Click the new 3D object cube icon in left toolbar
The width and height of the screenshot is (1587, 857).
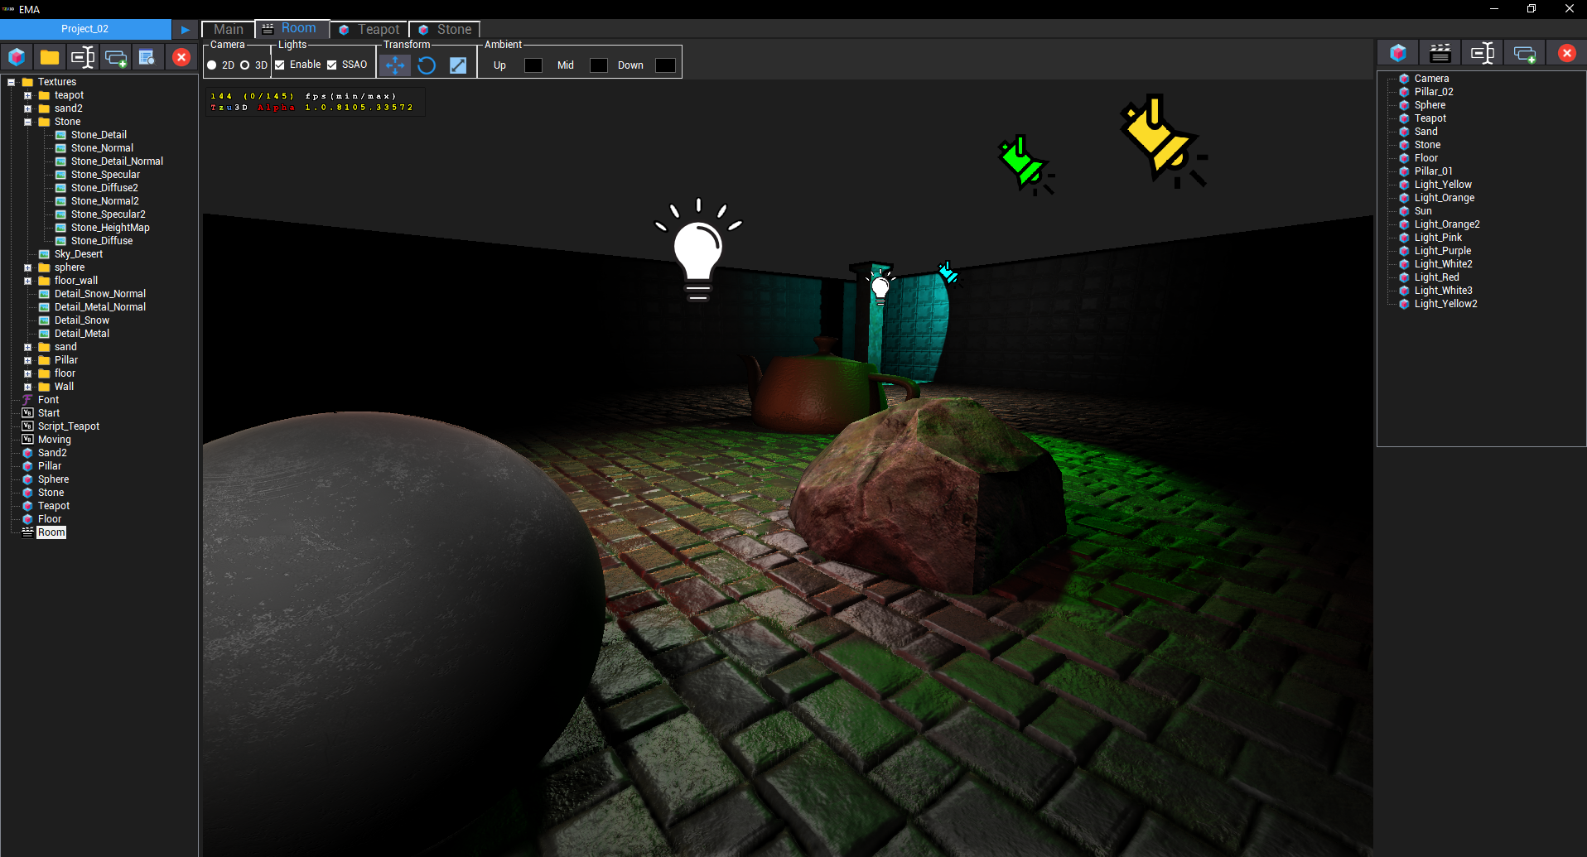[17, 57]
